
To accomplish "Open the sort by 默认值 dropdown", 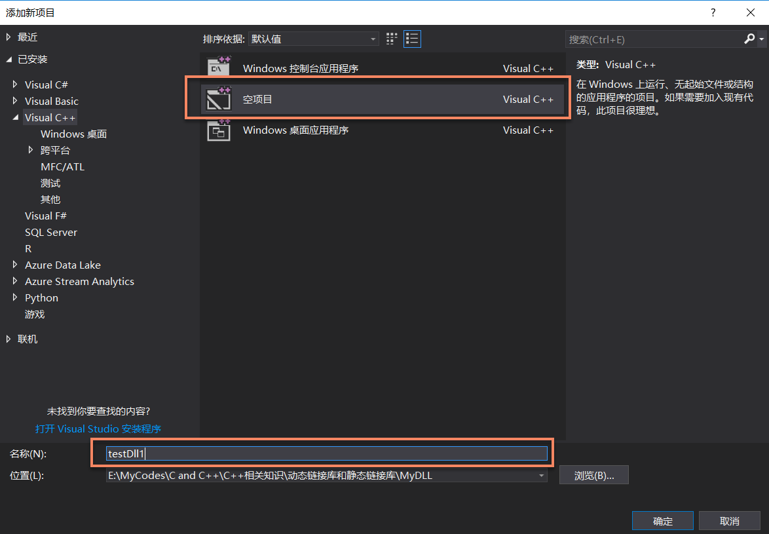I will coord(313,39).
